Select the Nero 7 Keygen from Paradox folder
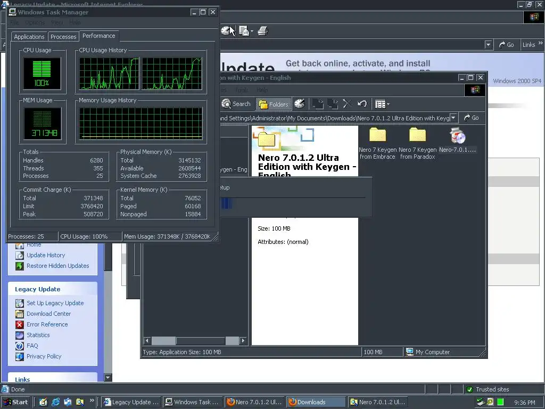 [417, 143]
